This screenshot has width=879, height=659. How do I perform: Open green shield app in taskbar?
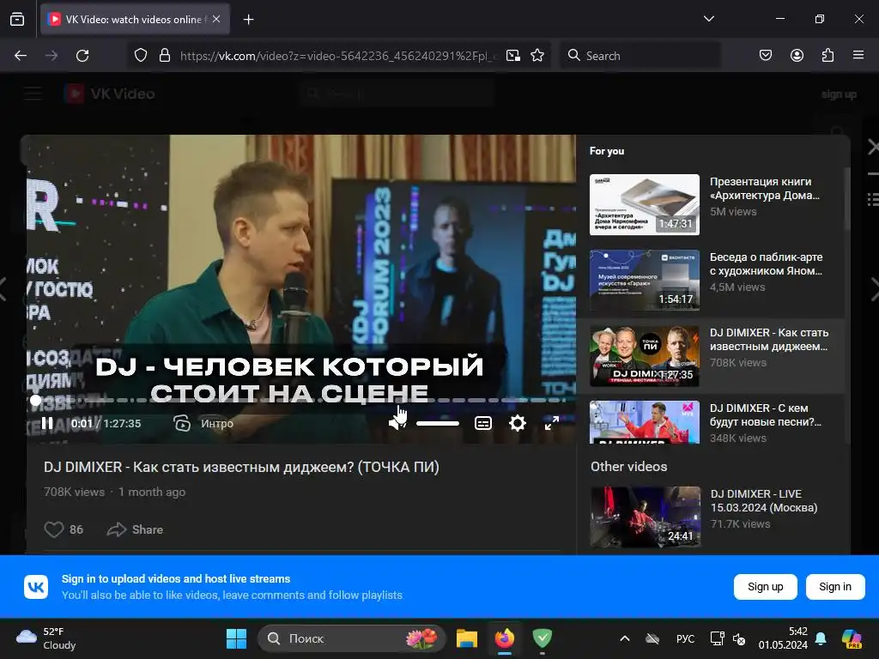click(x=543, y=638)
